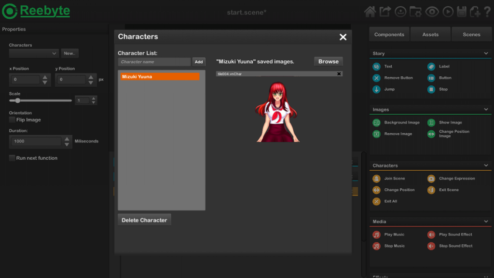Select the Play Music component icon
Viewport: 494px width, 278px height.
point(376,235)
